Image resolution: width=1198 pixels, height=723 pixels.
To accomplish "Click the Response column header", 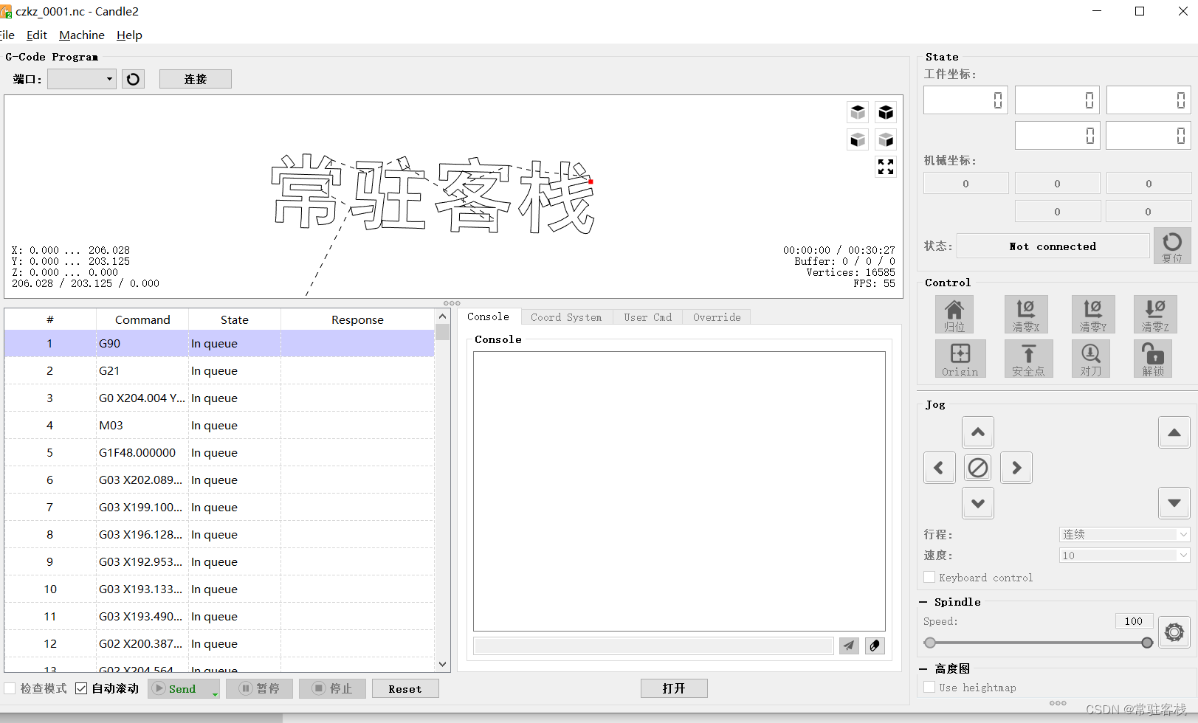I will click(357, 319).
